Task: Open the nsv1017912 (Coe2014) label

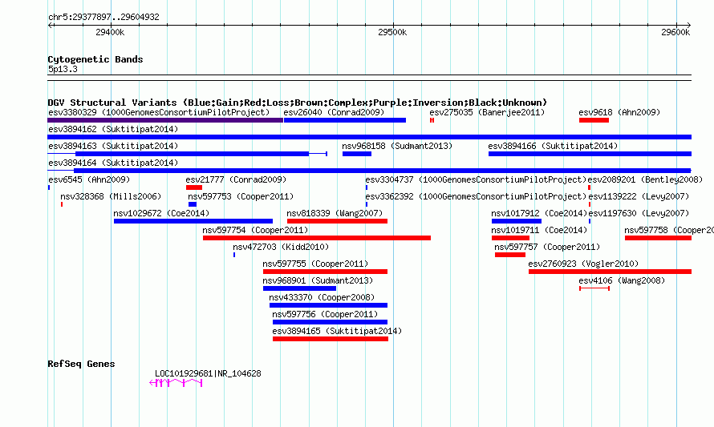Action: click(x=539, y=213)
